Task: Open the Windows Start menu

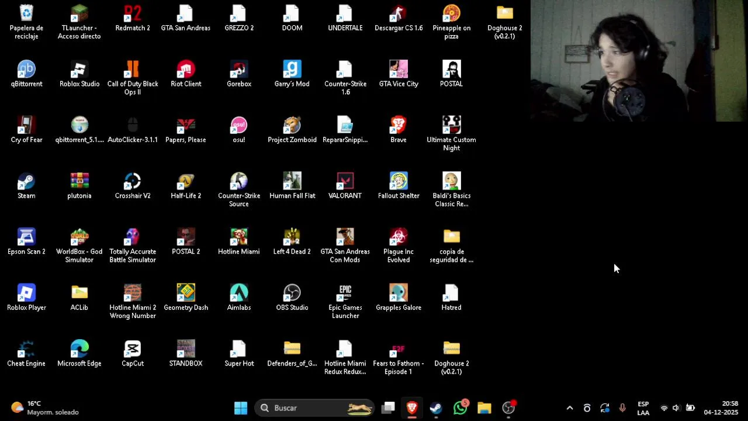Action: coord(241,408)
